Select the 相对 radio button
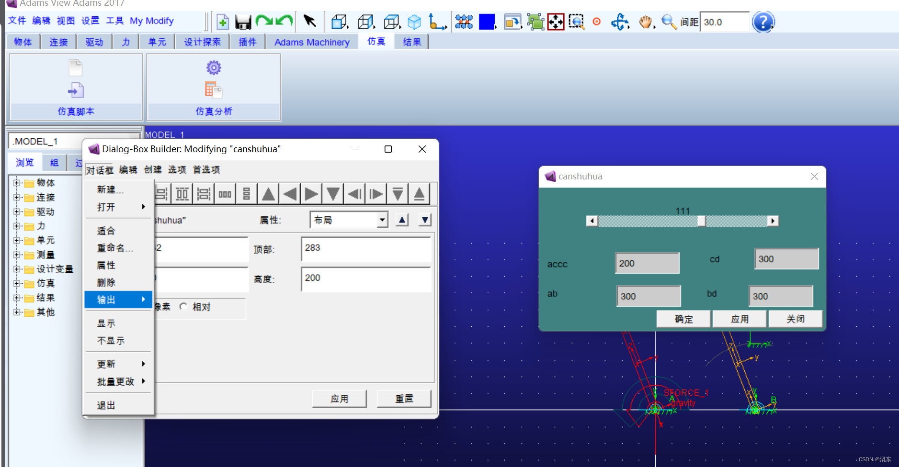This screenshot has width=899, height=467. click(184, 307)
